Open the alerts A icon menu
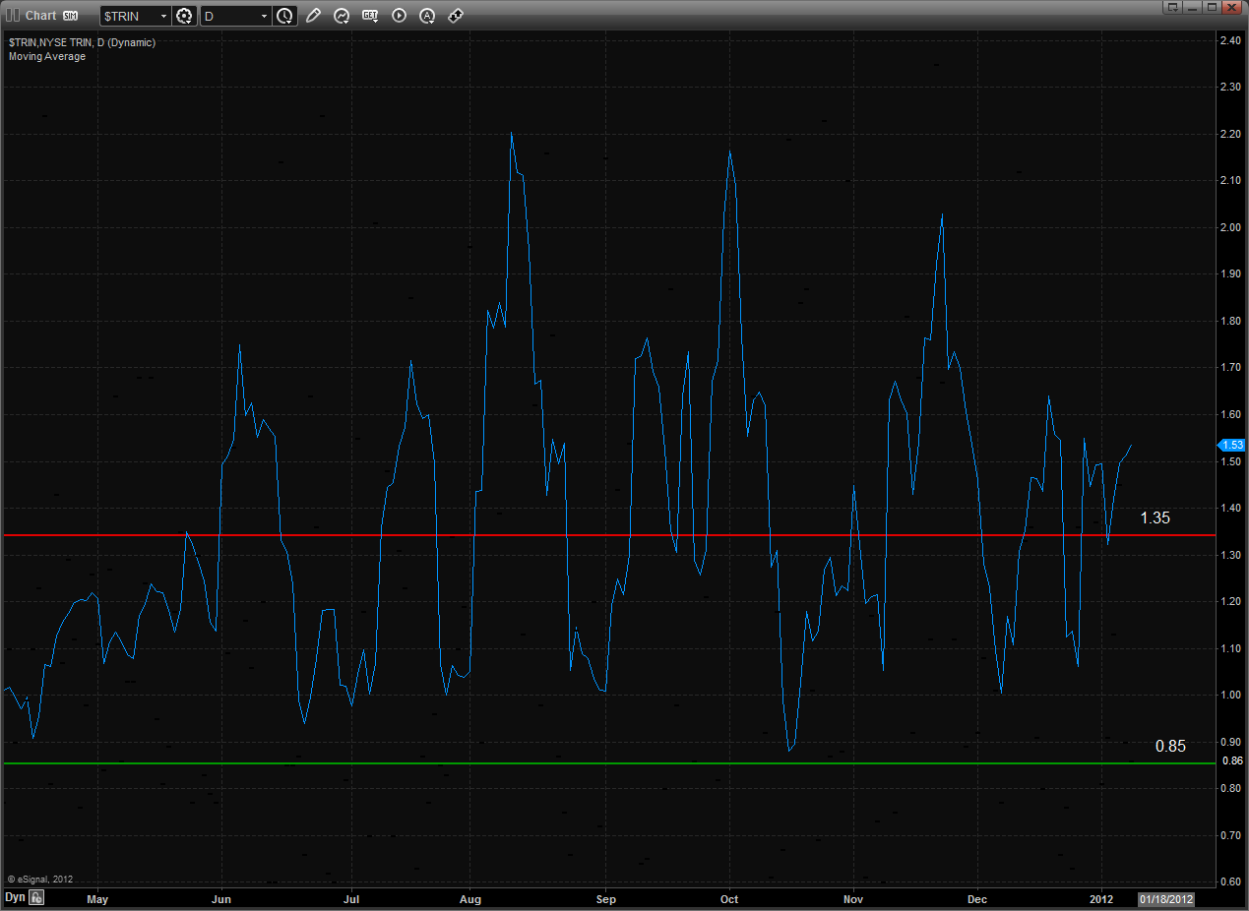Screen dimensions: 1249x911 (x=427, y=16)
